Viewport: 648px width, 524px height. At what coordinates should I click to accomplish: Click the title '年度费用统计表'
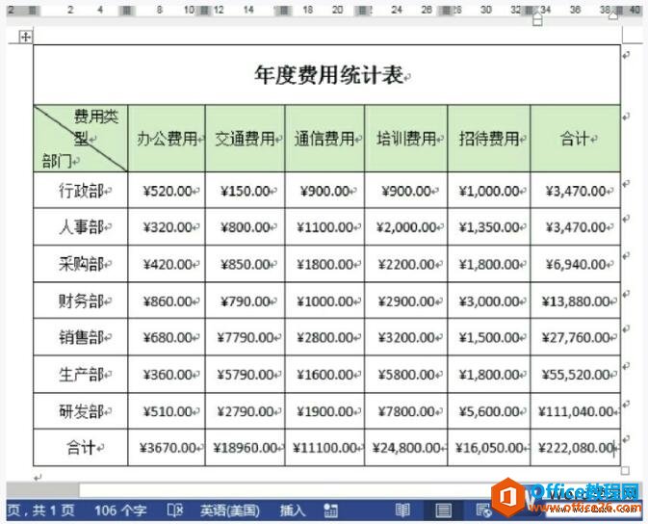[329, 75]
